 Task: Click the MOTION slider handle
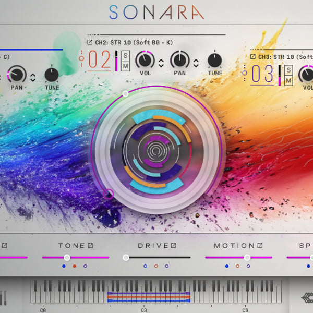point(247,258)
